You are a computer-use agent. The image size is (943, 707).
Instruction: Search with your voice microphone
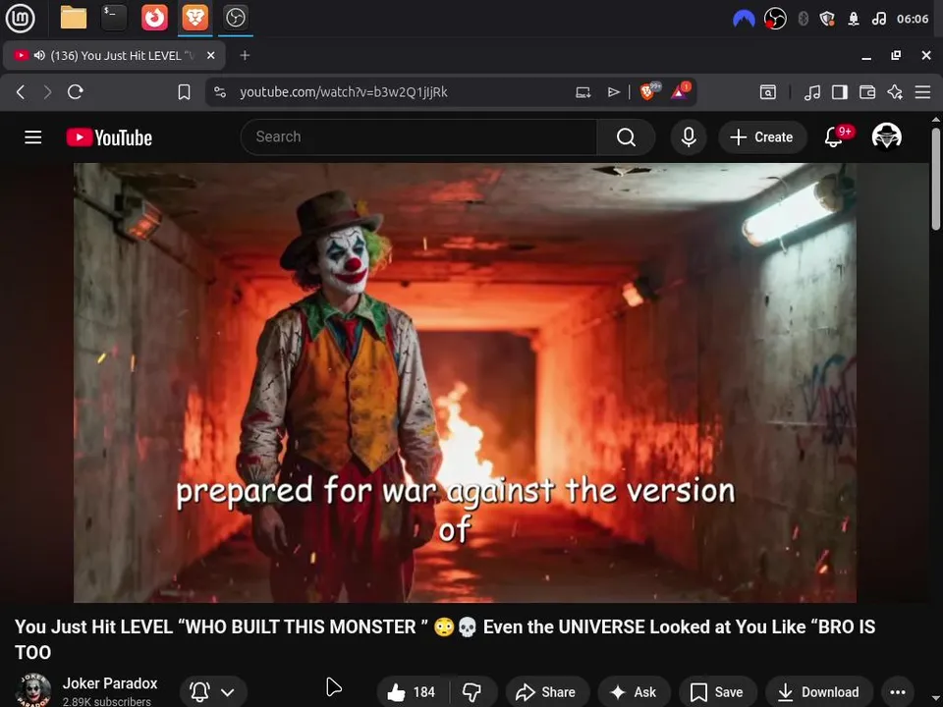[689, 137]
